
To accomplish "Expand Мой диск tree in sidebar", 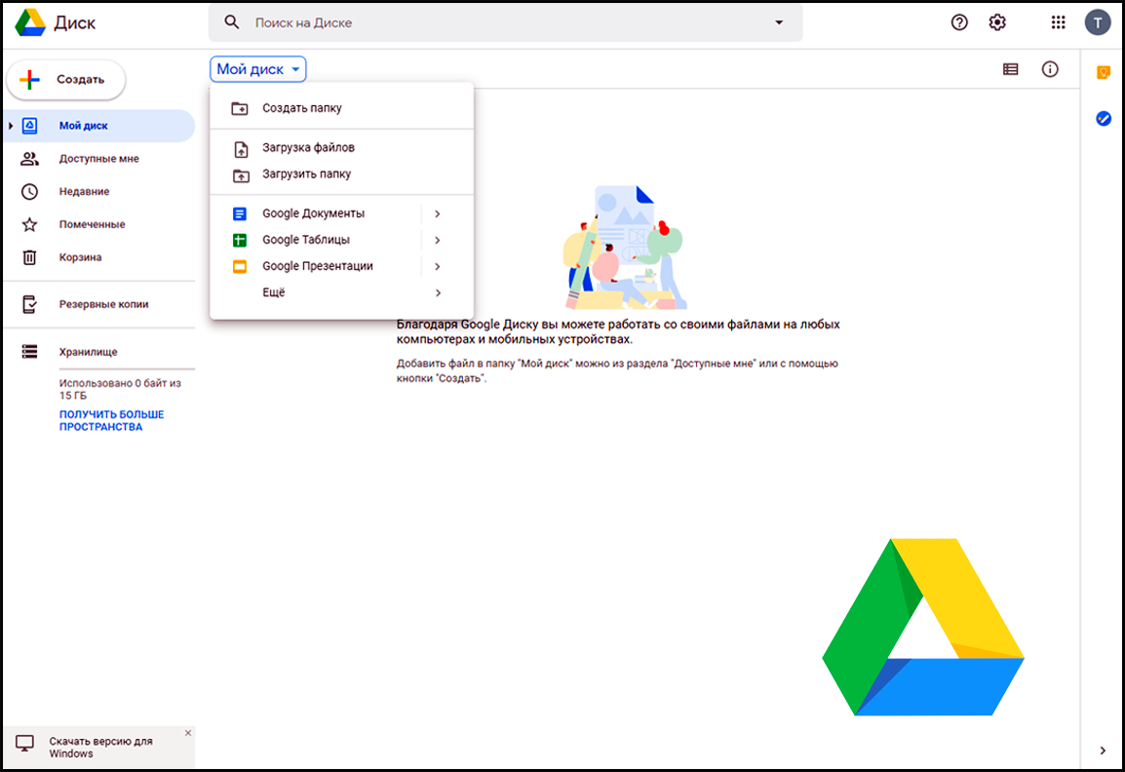I will (11, 126).
